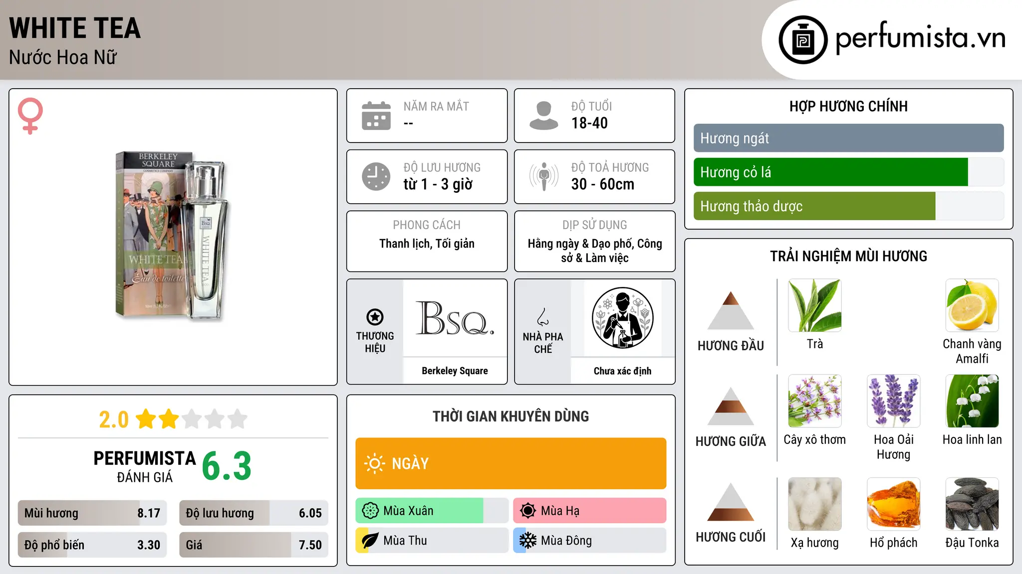
Task: Click the Giá 7.50 score bar
Action: (254, 545)
